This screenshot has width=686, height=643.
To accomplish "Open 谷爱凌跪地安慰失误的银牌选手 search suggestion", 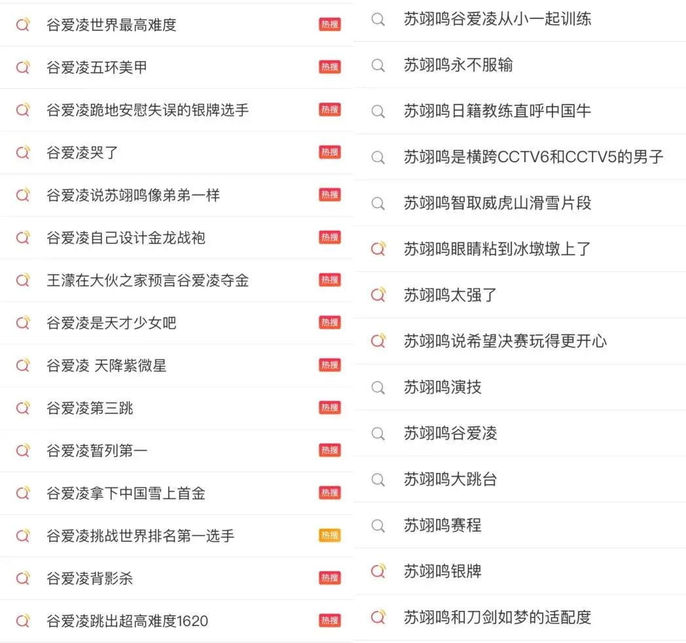I will (x=147, y=110).
